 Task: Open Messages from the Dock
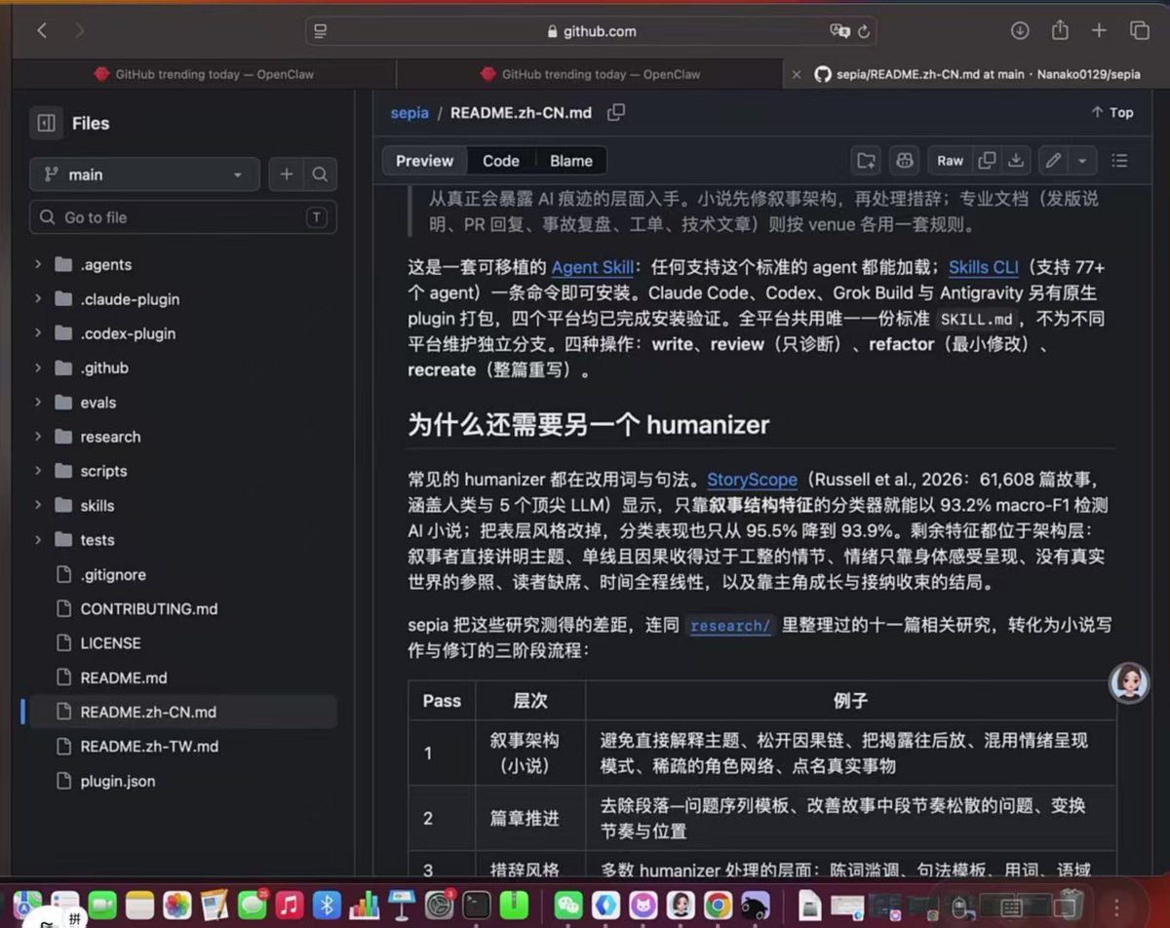coord(253,905)
